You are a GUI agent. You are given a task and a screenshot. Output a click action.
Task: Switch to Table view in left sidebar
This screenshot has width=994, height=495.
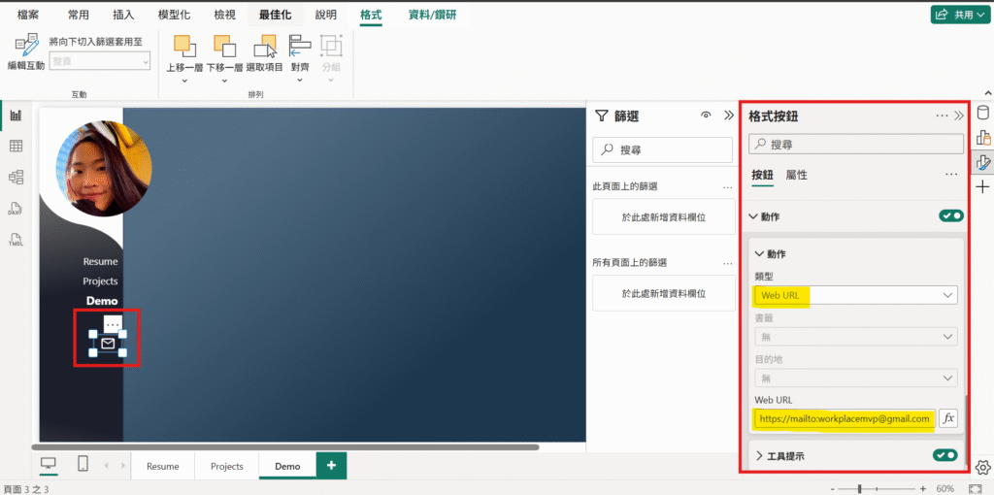pos(16,147)
